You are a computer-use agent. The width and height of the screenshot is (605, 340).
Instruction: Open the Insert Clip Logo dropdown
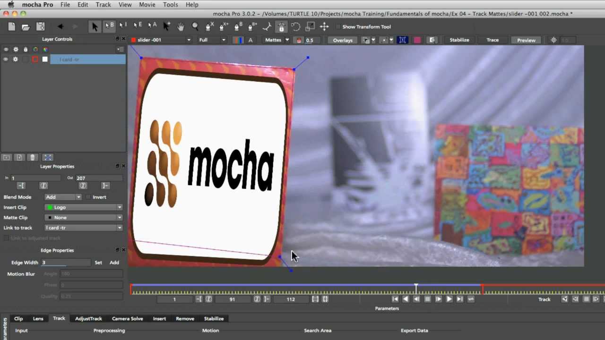point(84,207)
